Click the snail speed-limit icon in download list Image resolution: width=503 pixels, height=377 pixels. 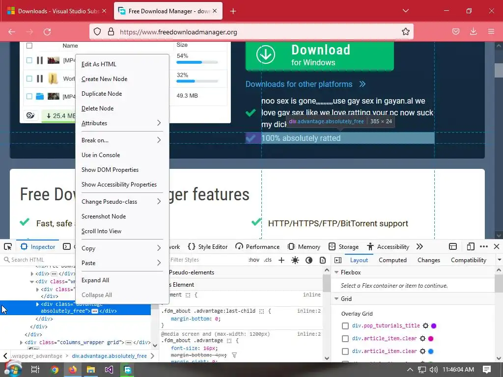click(x=31, y=116)
